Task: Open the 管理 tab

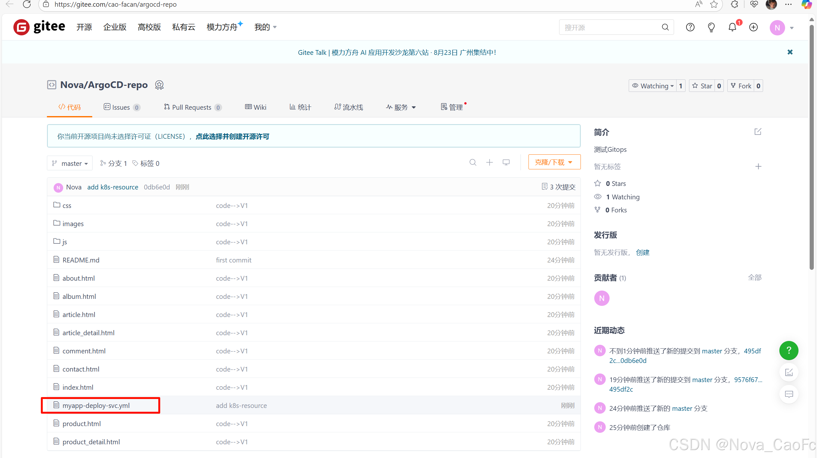Action: coord(452,107)
